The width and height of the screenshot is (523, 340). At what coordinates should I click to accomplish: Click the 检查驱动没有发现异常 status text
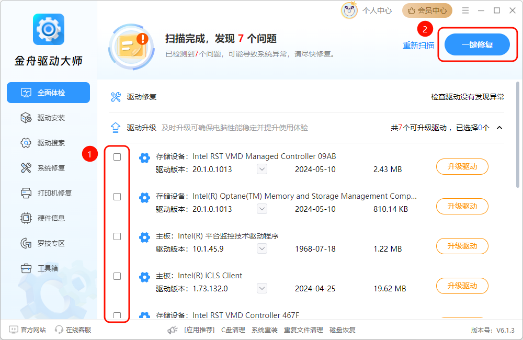(x=467, y=97)
